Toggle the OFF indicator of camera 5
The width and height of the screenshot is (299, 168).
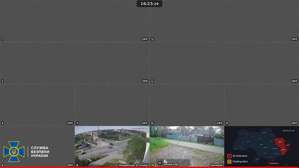70,123
